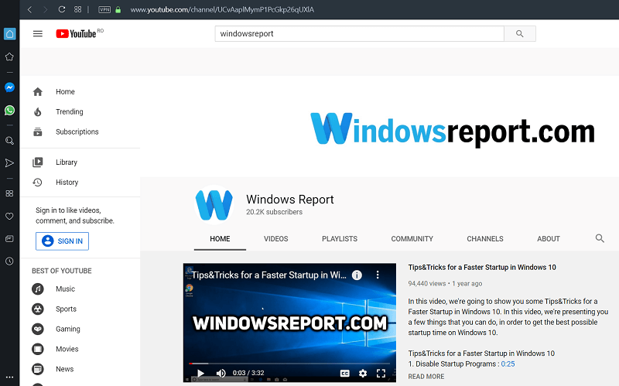Open the video three-dot overlay menu
619x386 pixels.
coord(378,275)
